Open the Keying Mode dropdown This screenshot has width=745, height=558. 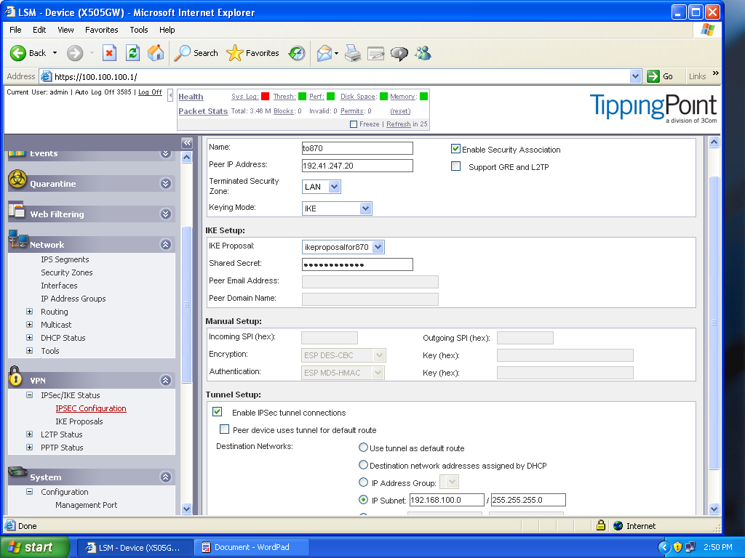point(365,209)
